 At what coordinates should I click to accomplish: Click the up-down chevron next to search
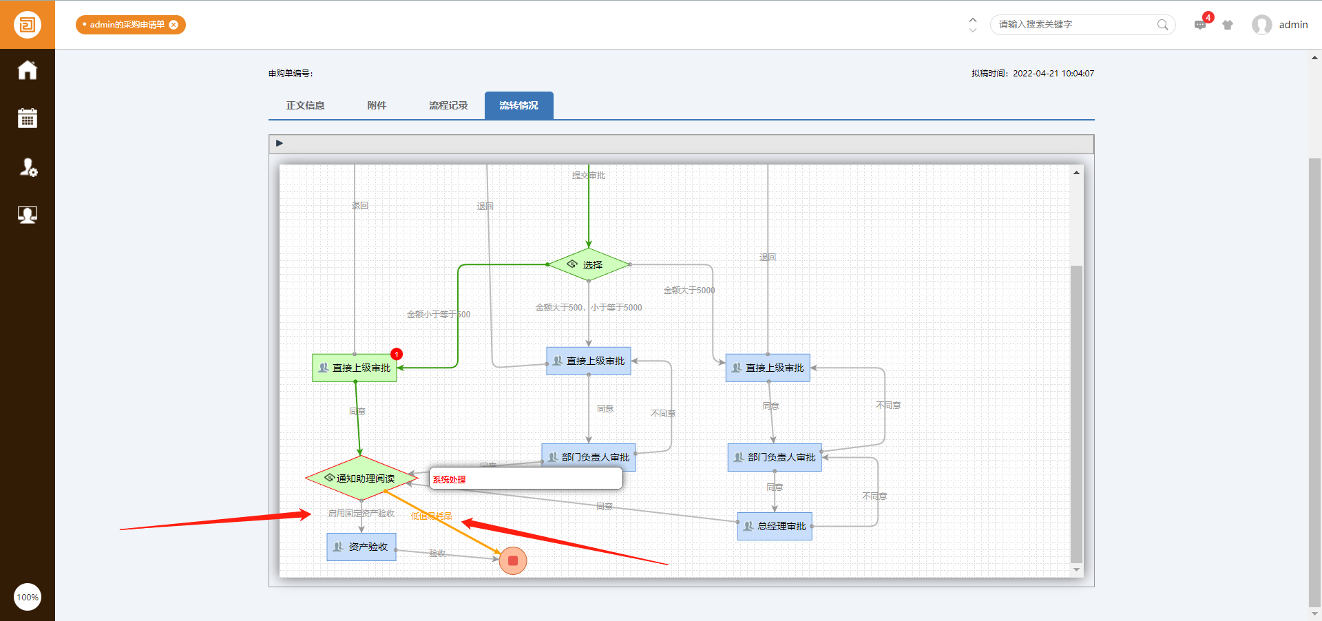tap(972, 25)
